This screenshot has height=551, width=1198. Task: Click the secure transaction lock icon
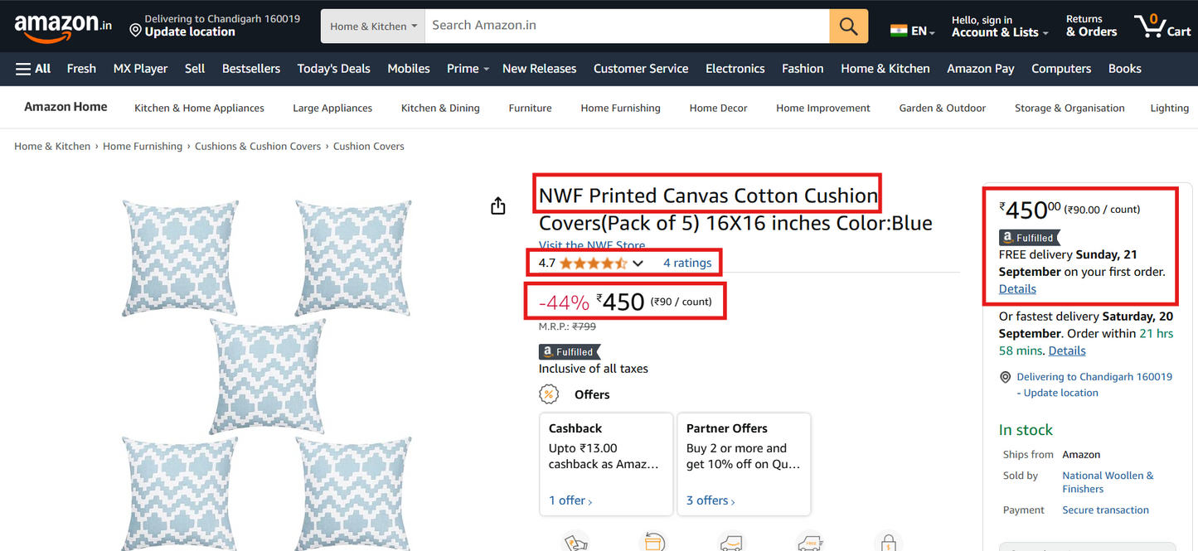click(888, 543)
